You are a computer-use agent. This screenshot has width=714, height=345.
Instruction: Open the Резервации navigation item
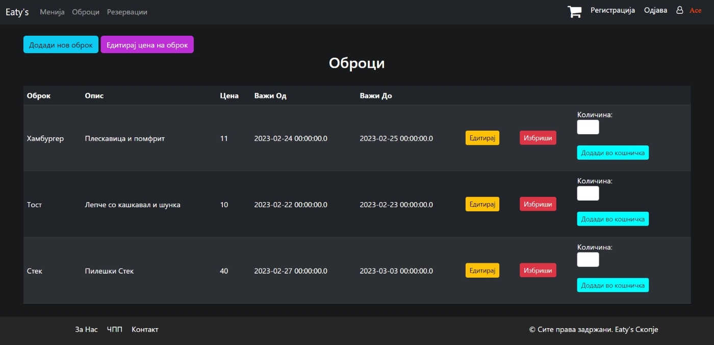pyautogui.click(x=127, y=12)
